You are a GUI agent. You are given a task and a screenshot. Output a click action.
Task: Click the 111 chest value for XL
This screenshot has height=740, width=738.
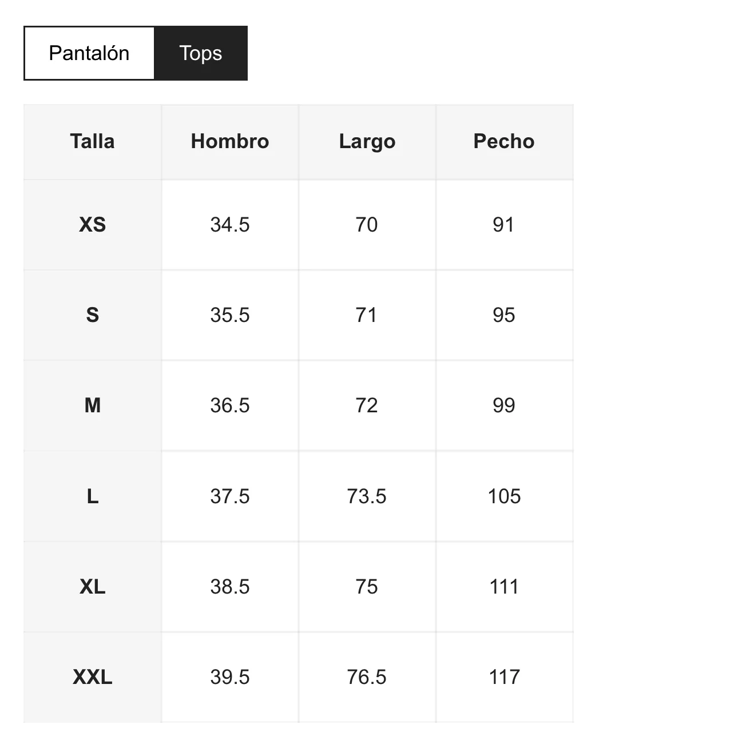point(504,587)
